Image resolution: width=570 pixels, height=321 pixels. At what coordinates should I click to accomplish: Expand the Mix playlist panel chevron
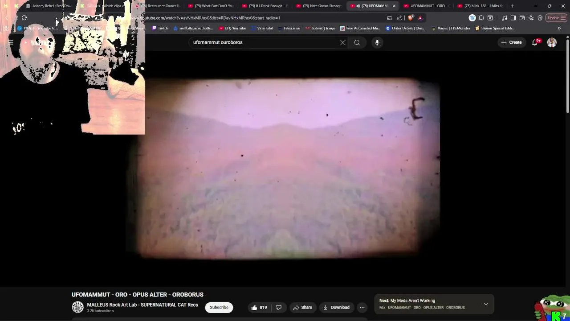pyautogui.click(x=486, y=304)
